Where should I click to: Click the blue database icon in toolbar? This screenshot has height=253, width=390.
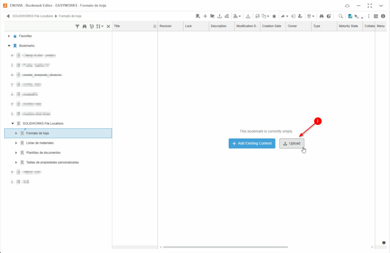pos(350,16)
